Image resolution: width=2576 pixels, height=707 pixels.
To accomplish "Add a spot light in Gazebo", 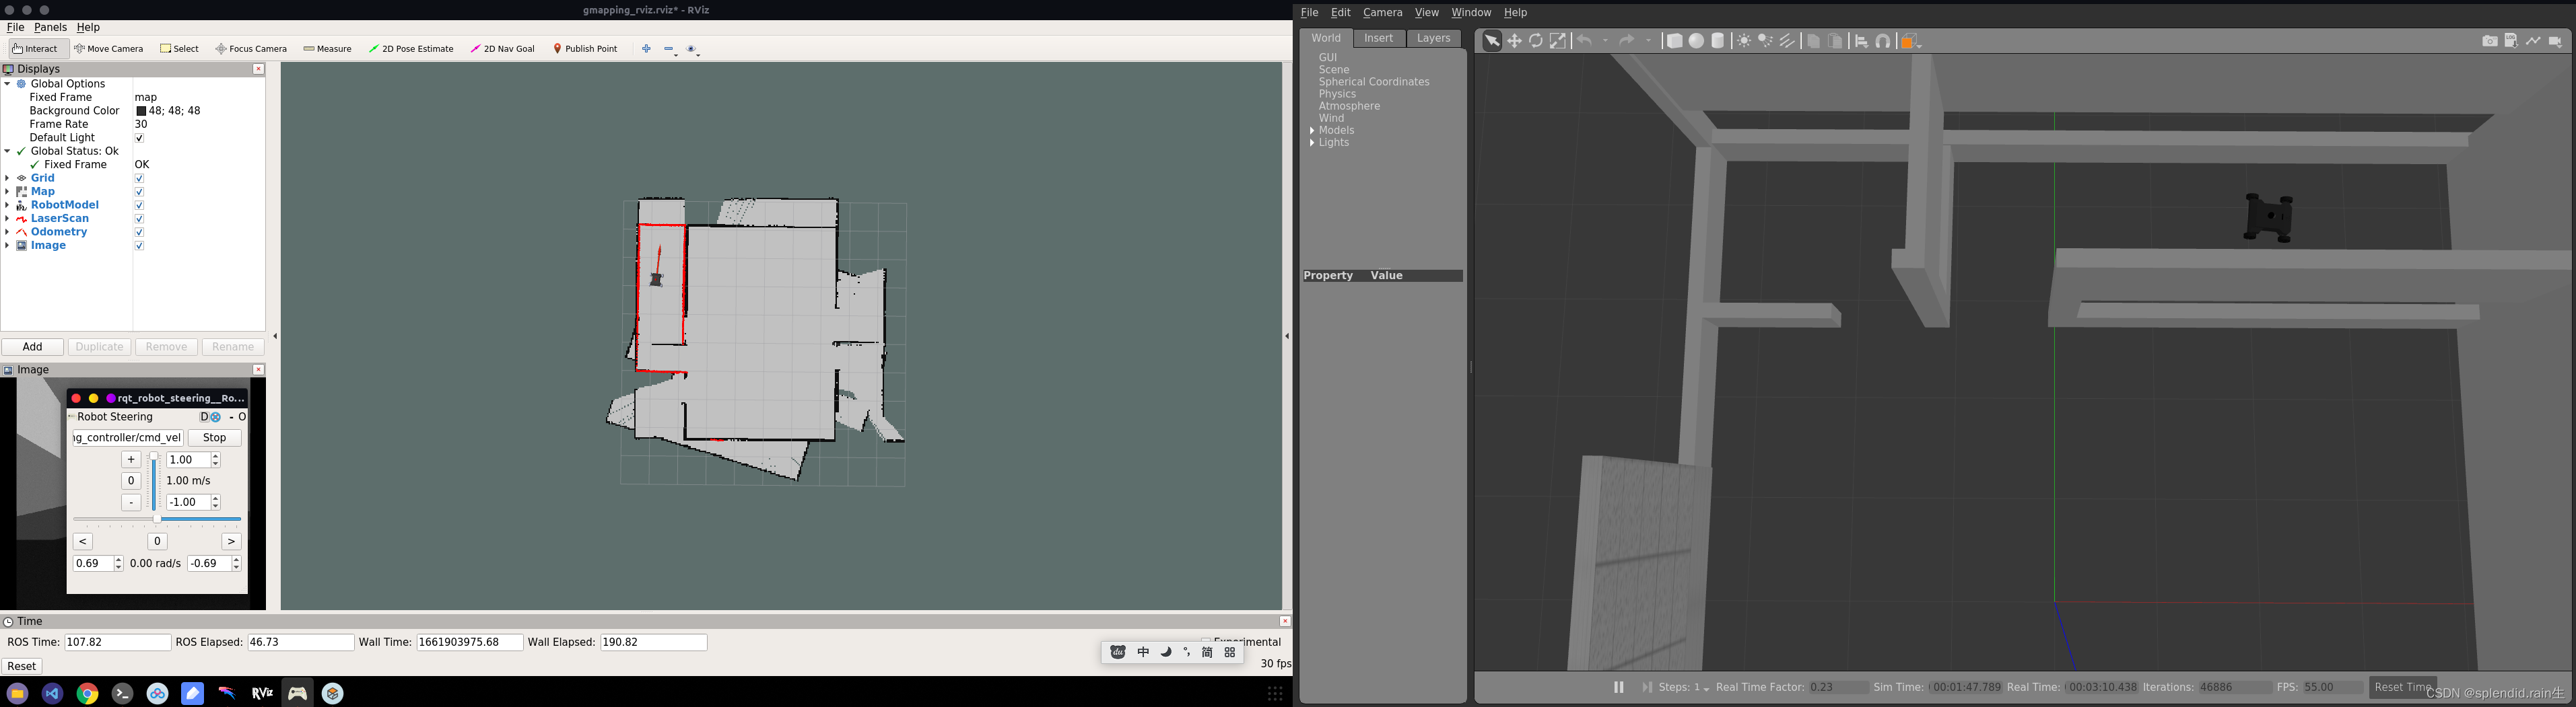I will (x=1766, y=41).
